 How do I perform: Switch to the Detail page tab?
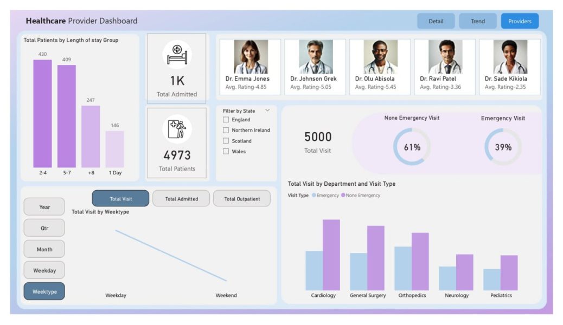tap(436, 21)
